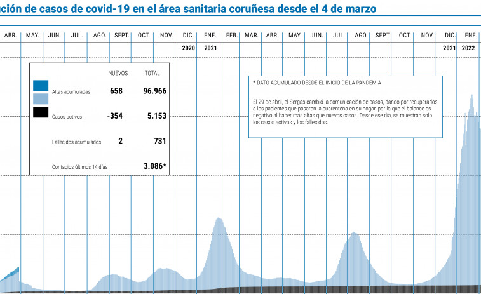Screen dimensions: 481x294
Task: Click the DIC. label above second 2021
Action: click(x=451, y=36)
